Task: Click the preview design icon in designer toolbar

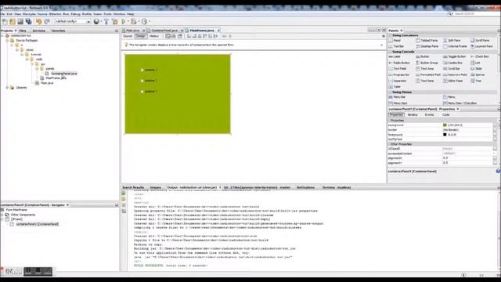Action: pos(180,37)
